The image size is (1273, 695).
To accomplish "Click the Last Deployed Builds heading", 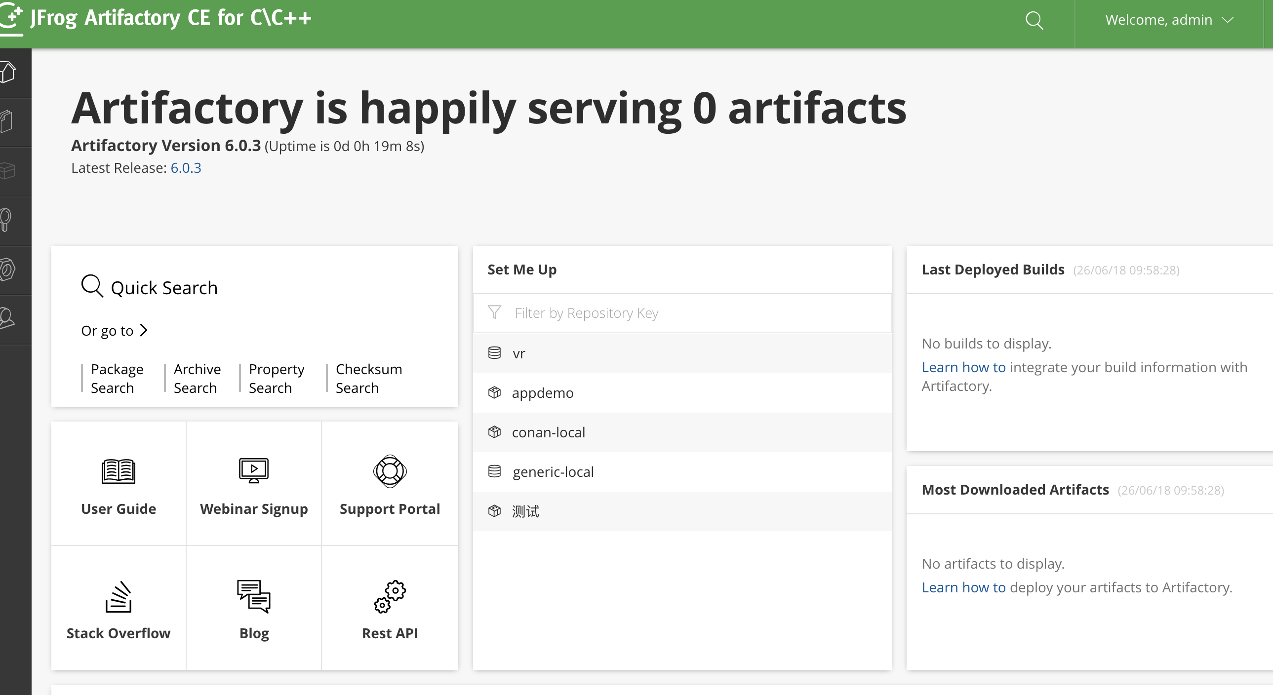I will coord(993,270).
